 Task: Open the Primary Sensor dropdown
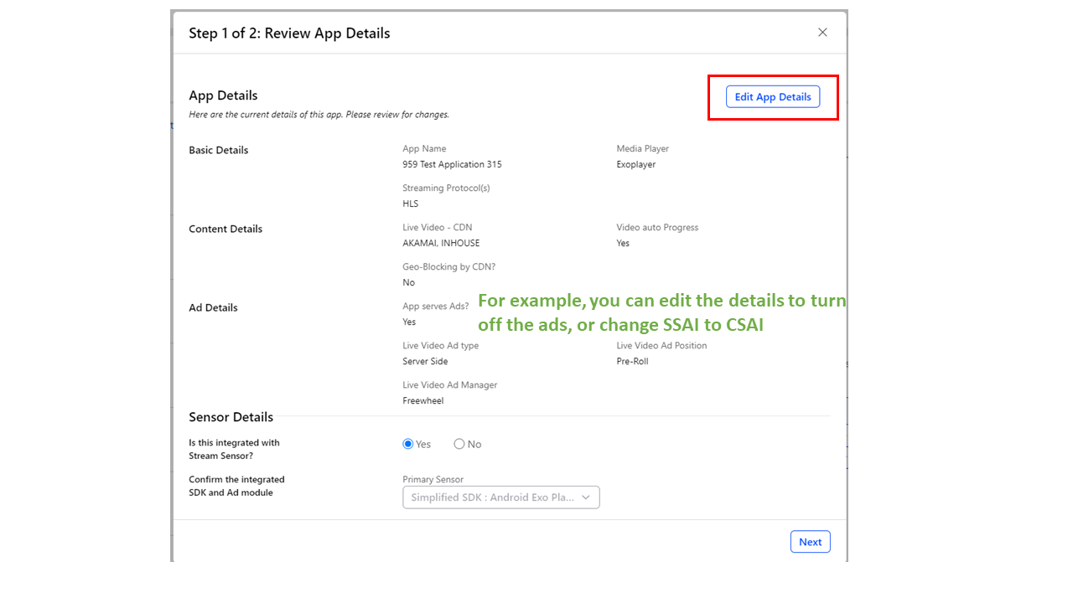coord(500,497)
